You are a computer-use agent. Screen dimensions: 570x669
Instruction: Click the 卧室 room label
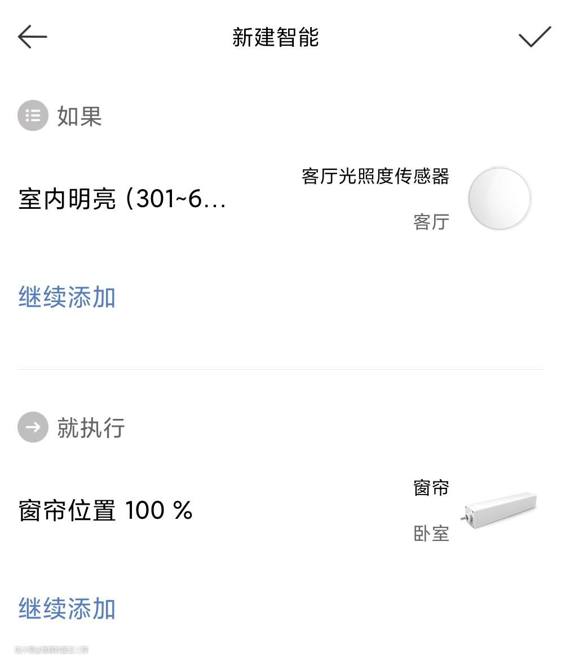click(431, 533)
